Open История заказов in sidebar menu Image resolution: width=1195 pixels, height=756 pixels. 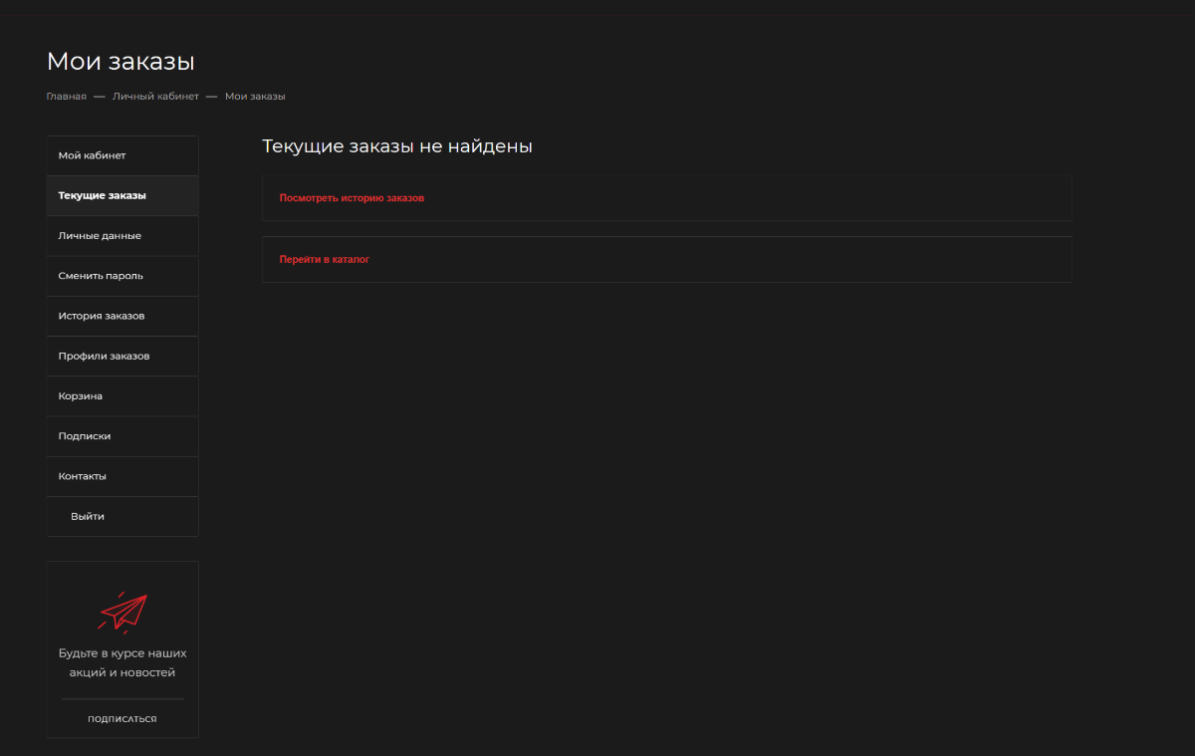click(102, 316)
